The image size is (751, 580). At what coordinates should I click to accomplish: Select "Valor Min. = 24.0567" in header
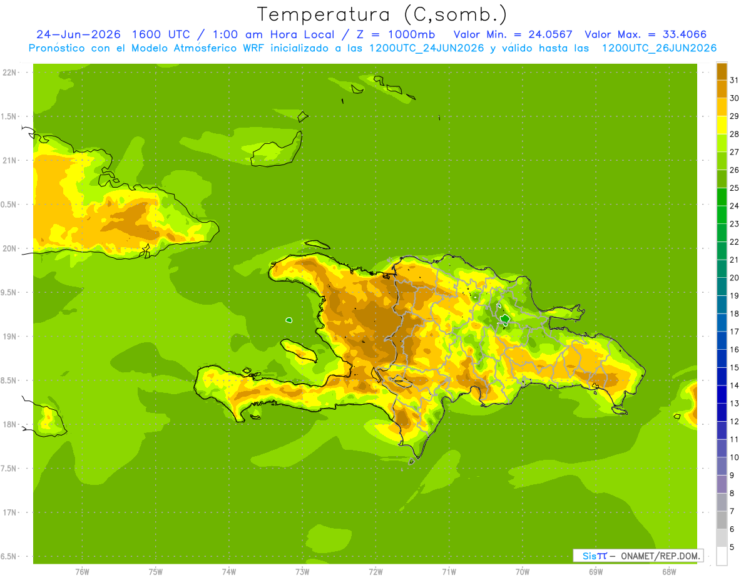point(513,34)
